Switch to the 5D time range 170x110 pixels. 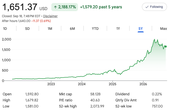(27, 29)
